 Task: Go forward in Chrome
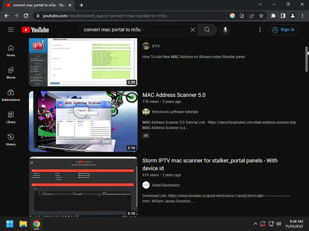pos(16,16)
